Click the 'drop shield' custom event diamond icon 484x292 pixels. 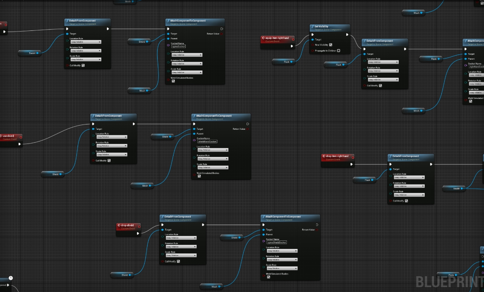click(119, 225)
